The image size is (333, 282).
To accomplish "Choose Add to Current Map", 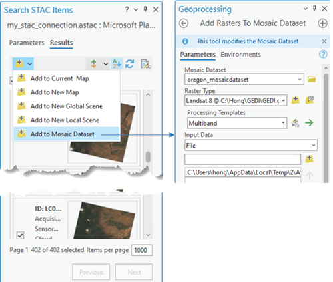I will [x=67, y=78].
